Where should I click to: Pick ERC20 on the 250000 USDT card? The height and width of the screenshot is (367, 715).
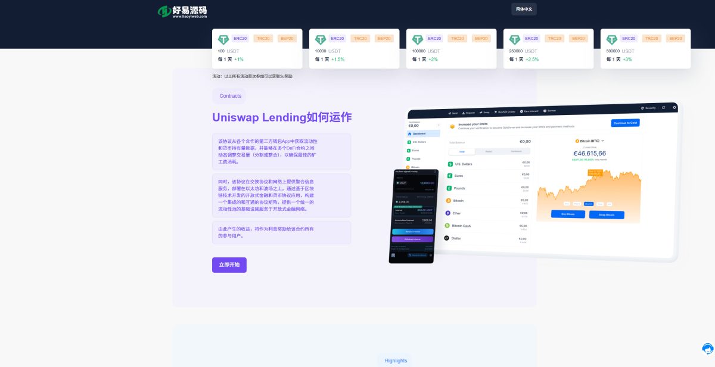[x=531, y=38]
